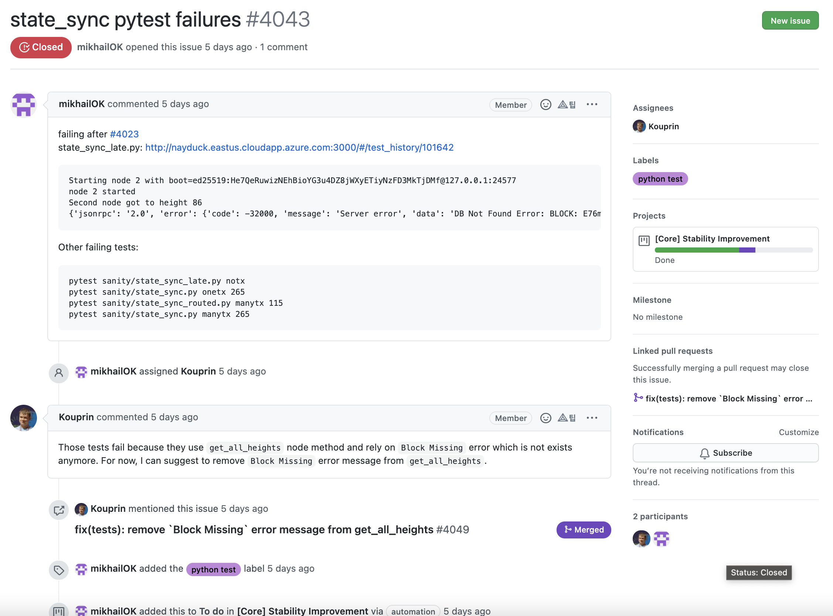Open the nayduck test_history URL

[299, 147]
